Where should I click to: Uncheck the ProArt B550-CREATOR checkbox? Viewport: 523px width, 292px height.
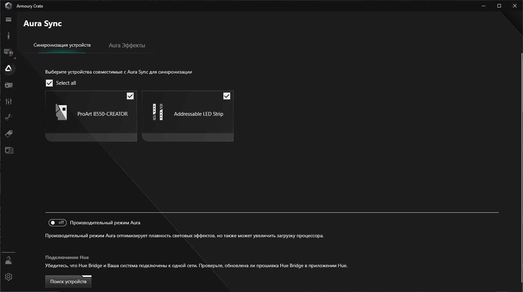coord(130,96)
